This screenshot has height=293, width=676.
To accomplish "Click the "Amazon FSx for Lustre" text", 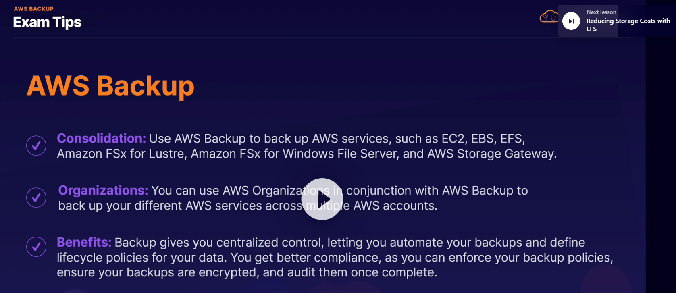I will tap(121, 154).
